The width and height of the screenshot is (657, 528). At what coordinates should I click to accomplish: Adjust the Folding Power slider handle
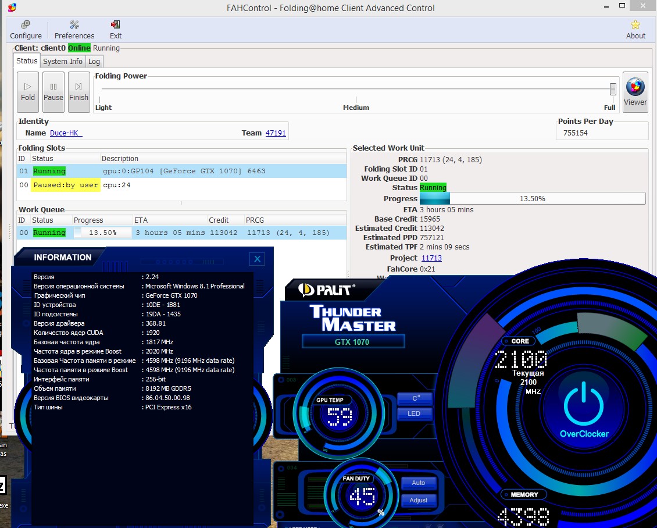pyautogui.click(x=613, y=89)
